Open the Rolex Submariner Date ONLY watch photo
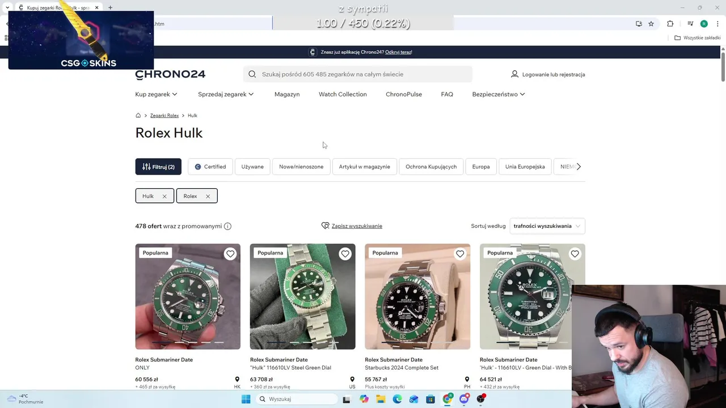This screenshot has height=408, width=726. (188, 296)
